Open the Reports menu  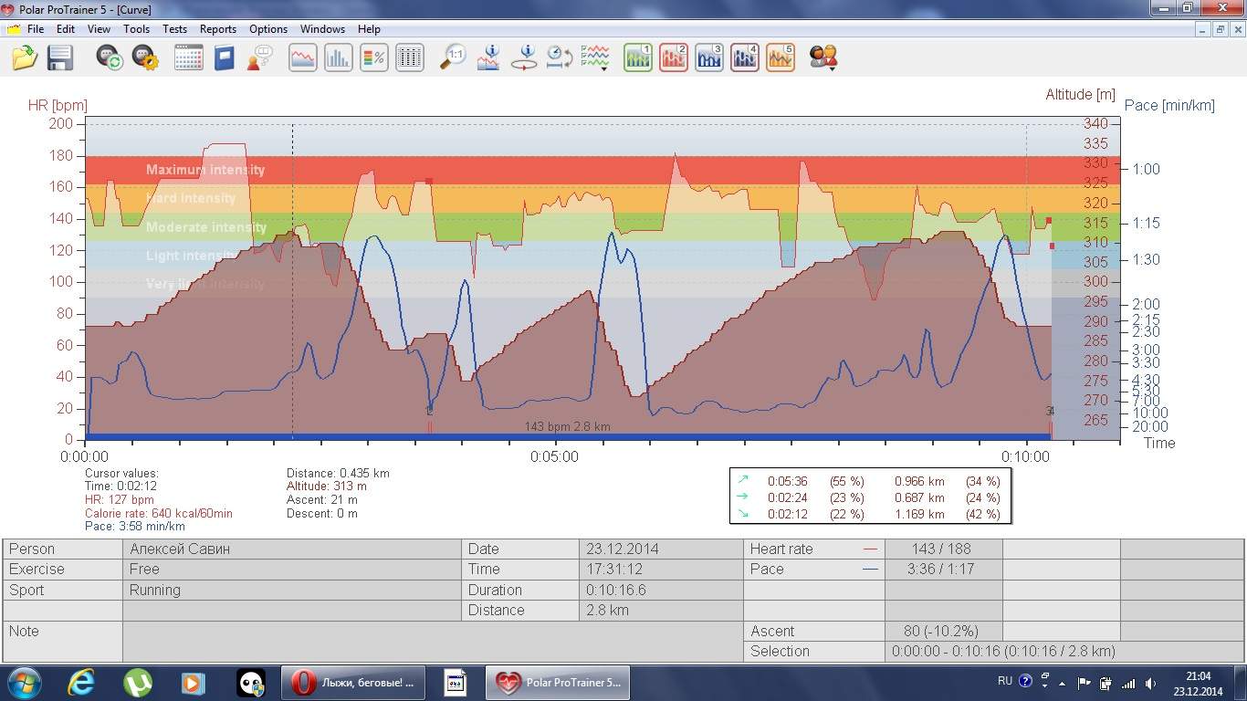pyautogui.click(x=218, y=29)
